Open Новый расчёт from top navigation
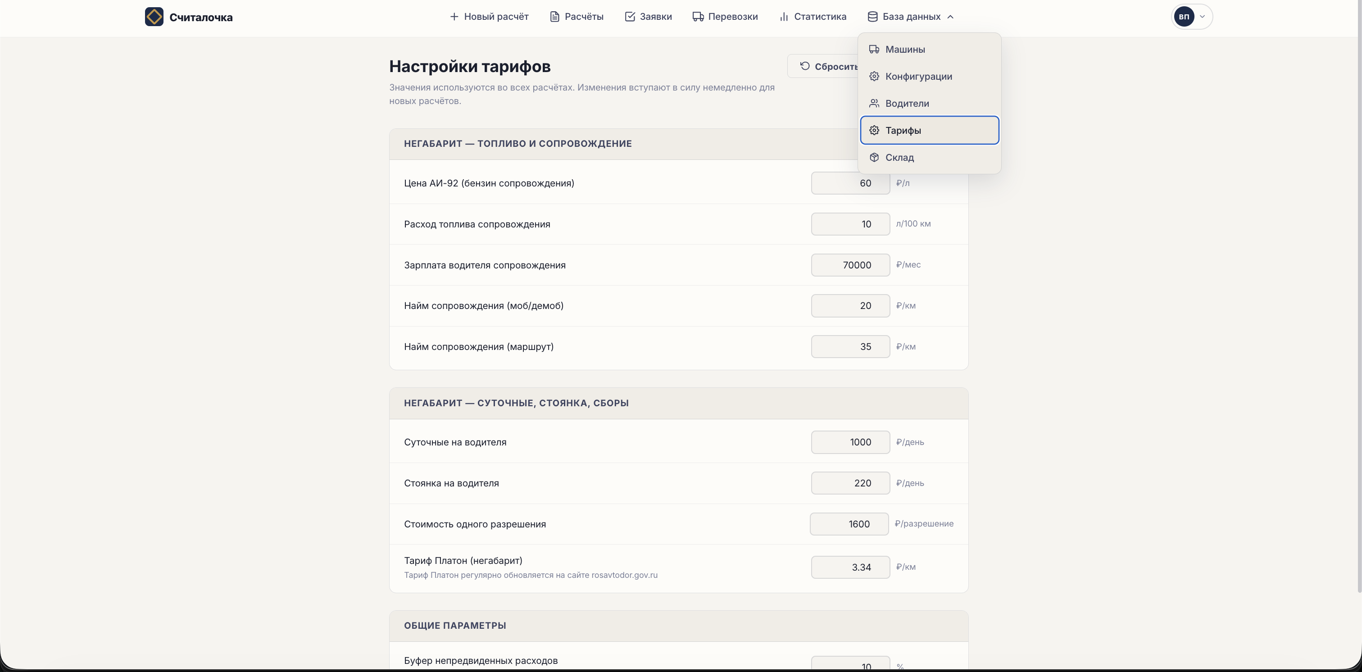 tap(489, 17)
